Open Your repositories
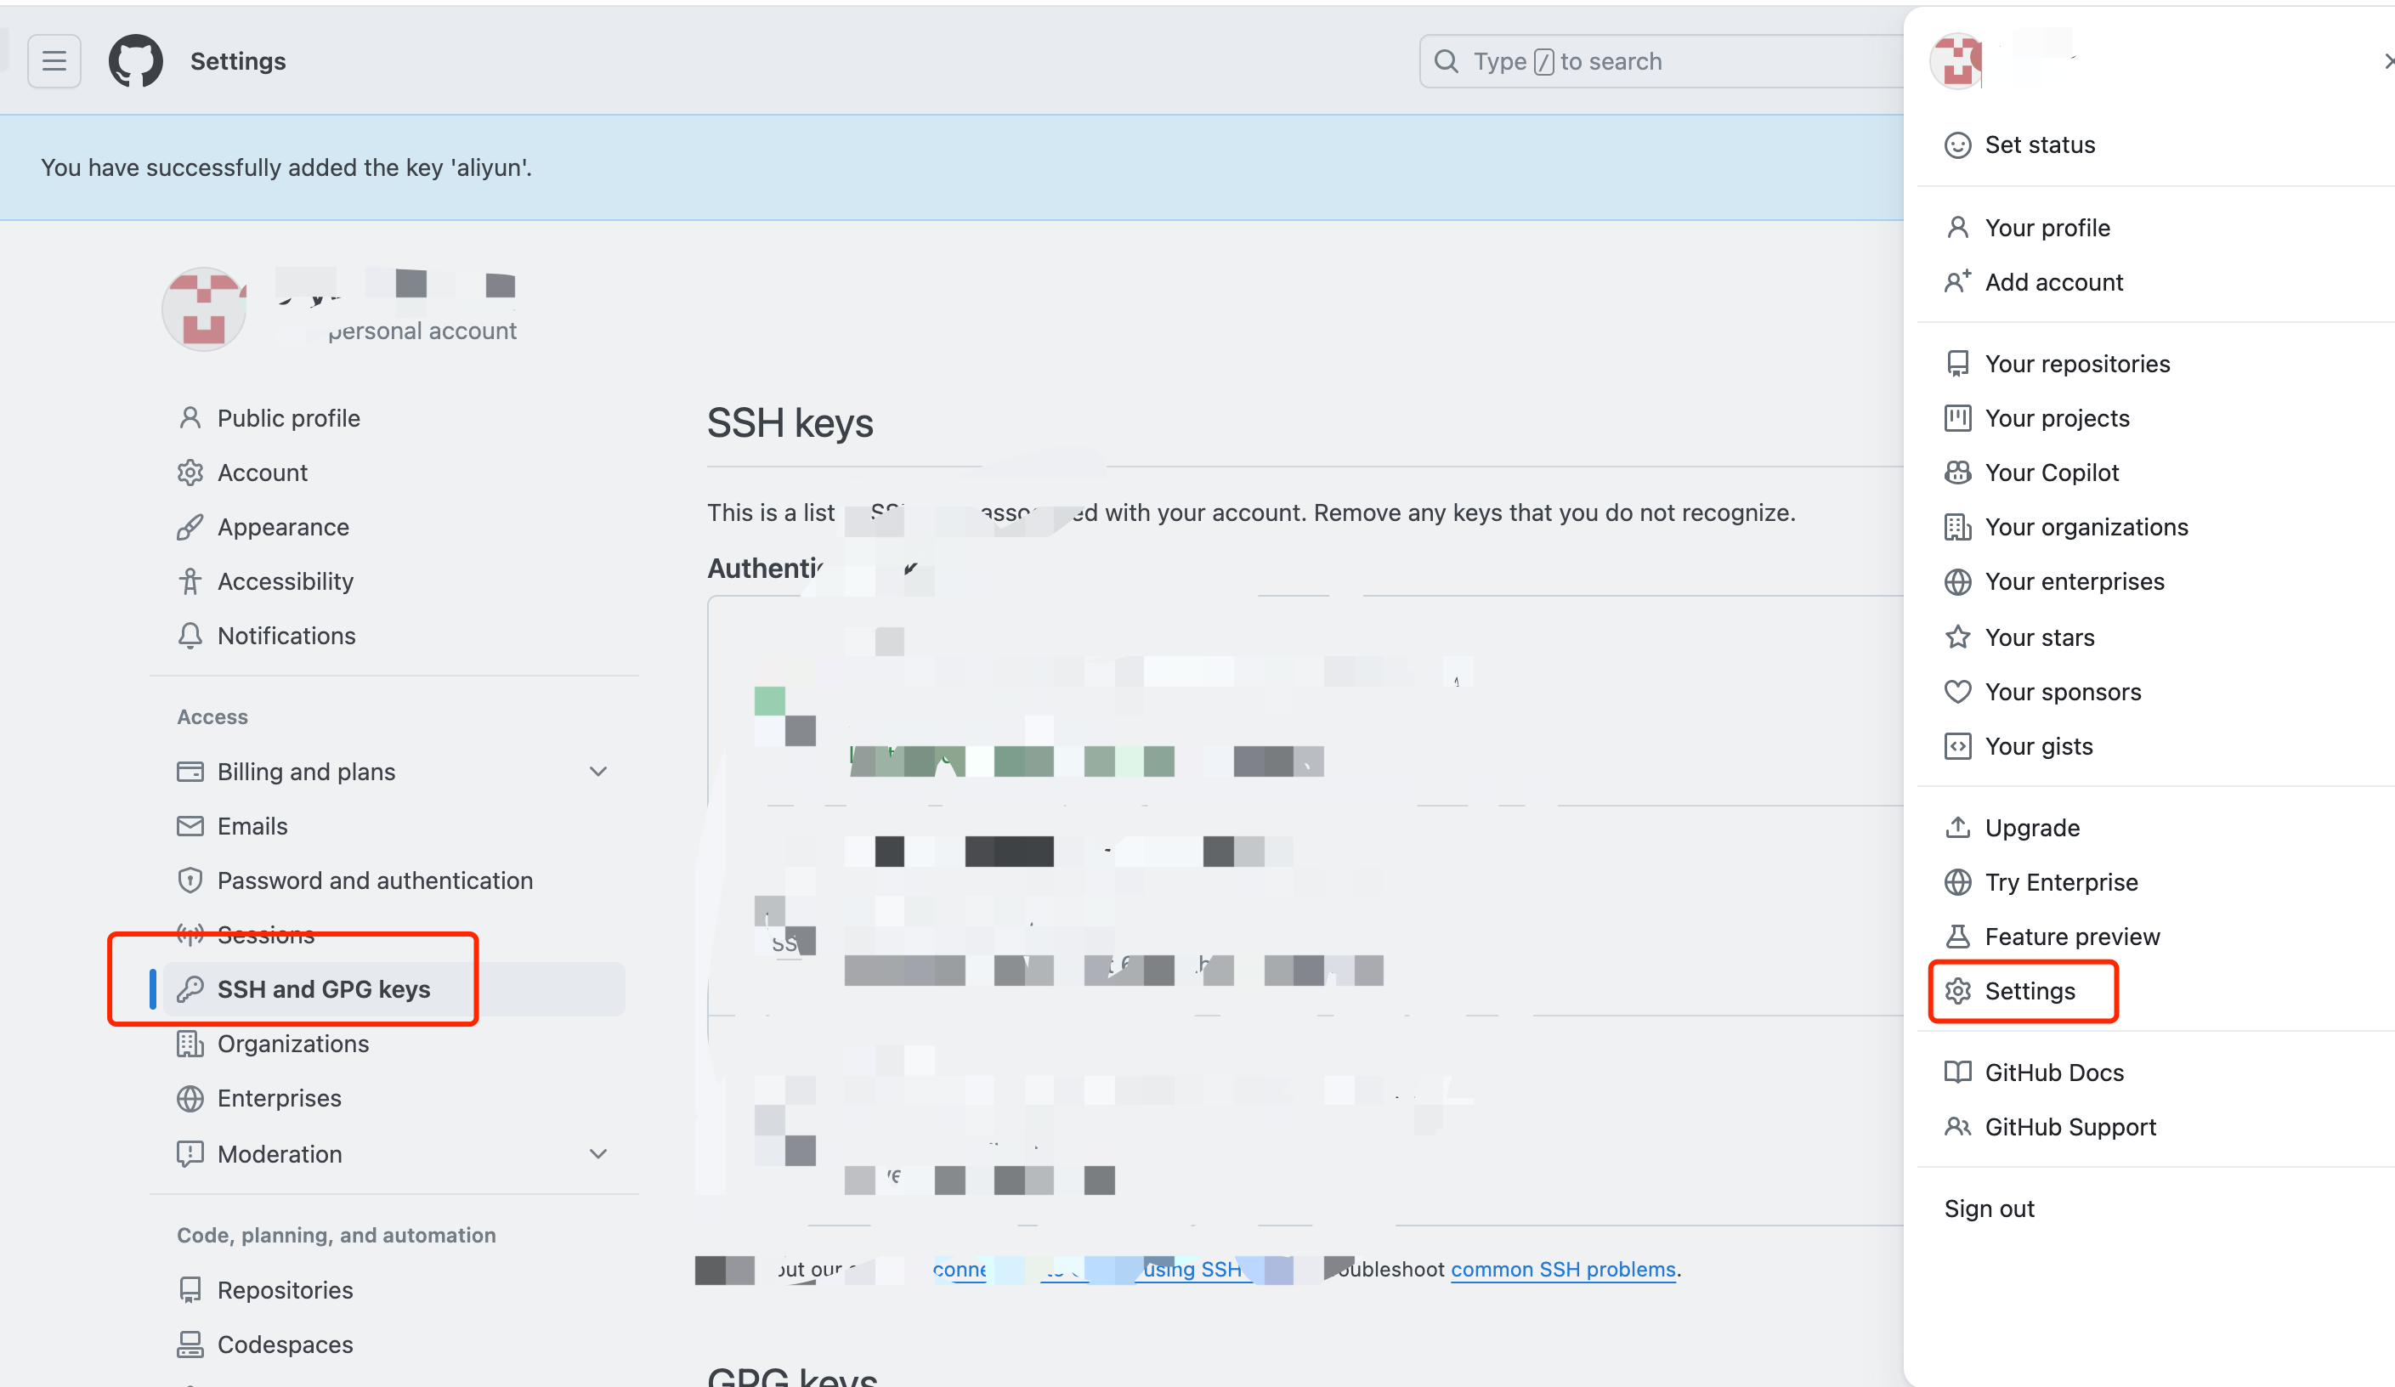Image resolution: width=2395 pixels, height=1387 pixels. point(2078,364)
